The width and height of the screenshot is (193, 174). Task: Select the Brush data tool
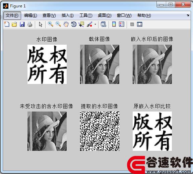tap(89, 24)
